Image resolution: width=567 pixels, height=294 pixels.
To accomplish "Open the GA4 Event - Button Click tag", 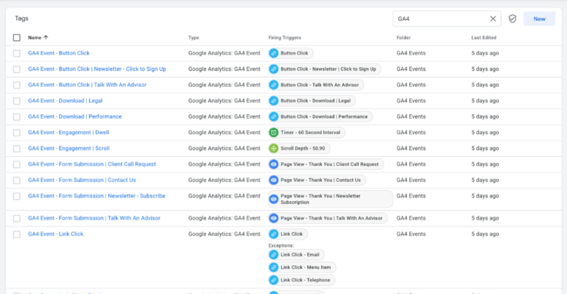I will point(58,53).
